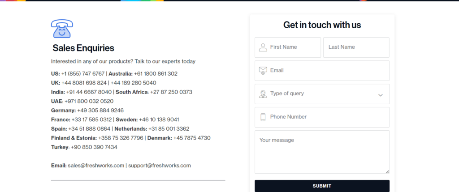Click the US phone number +1 (855) 747 6767
Image resolution: width=459 pixels, height=192 pixels.
pyautogui.click(x=83, y=74)
